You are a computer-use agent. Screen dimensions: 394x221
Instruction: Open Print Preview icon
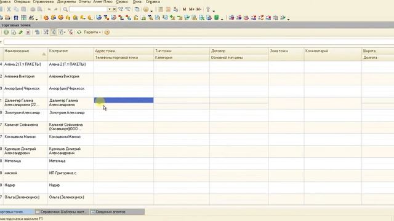(40, 10)
